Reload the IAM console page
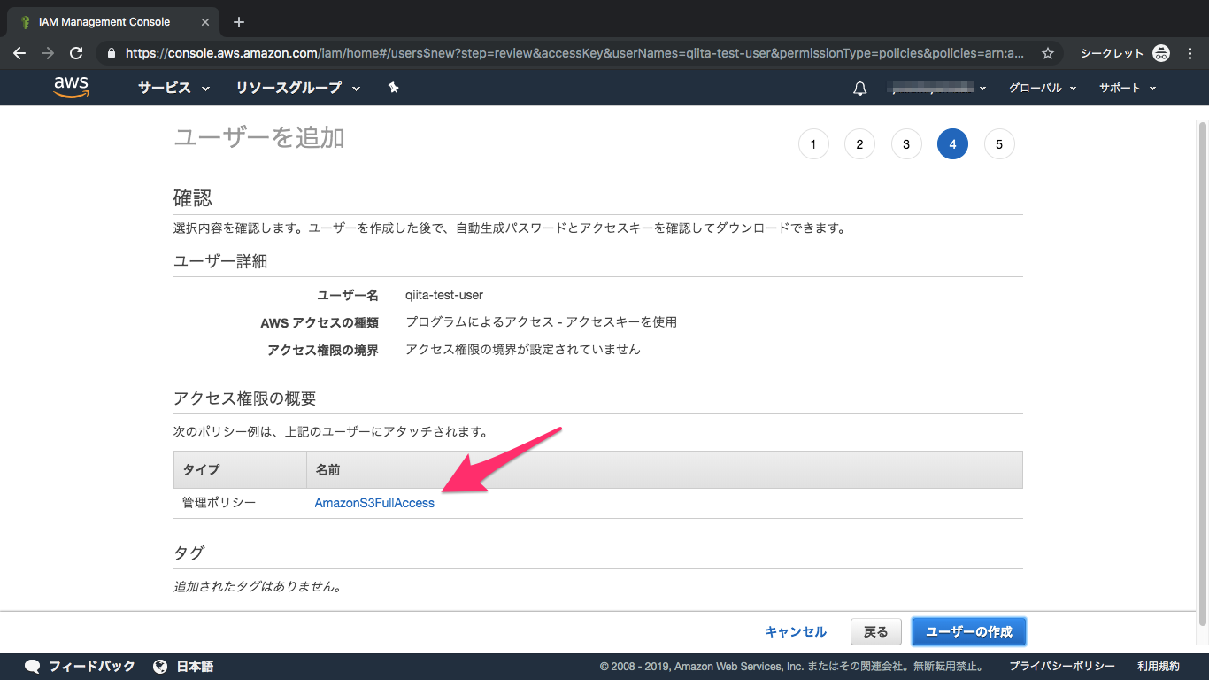 tap(76, 53)
